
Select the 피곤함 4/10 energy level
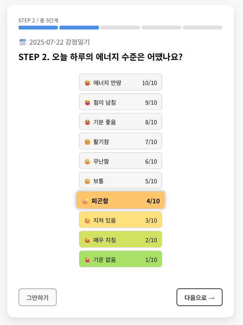pyautogui.click(x=120, y=201)
